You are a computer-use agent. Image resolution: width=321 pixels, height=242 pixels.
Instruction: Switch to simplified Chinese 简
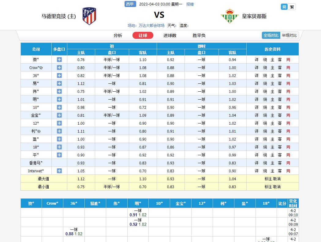tap(284, 7)
